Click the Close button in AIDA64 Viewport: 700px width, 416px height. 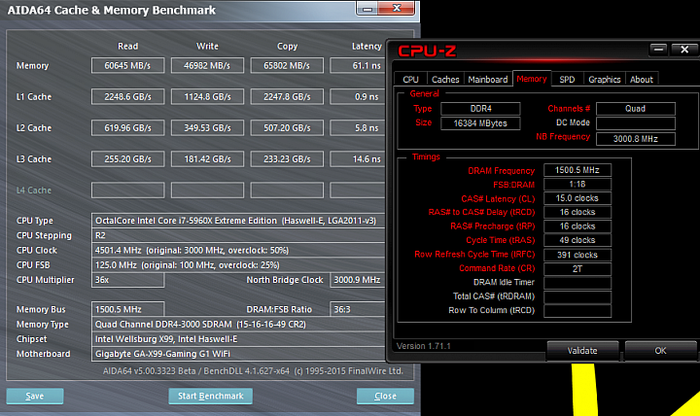[x=385, y=396]
